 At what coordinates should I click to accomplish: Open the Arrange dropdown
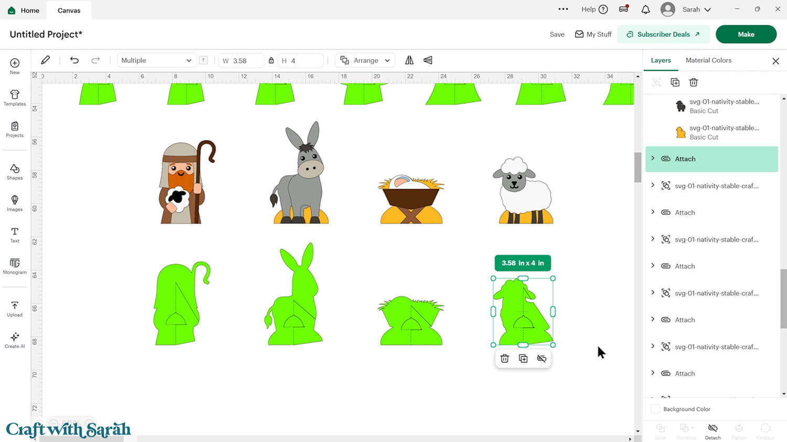coord(366,60)
